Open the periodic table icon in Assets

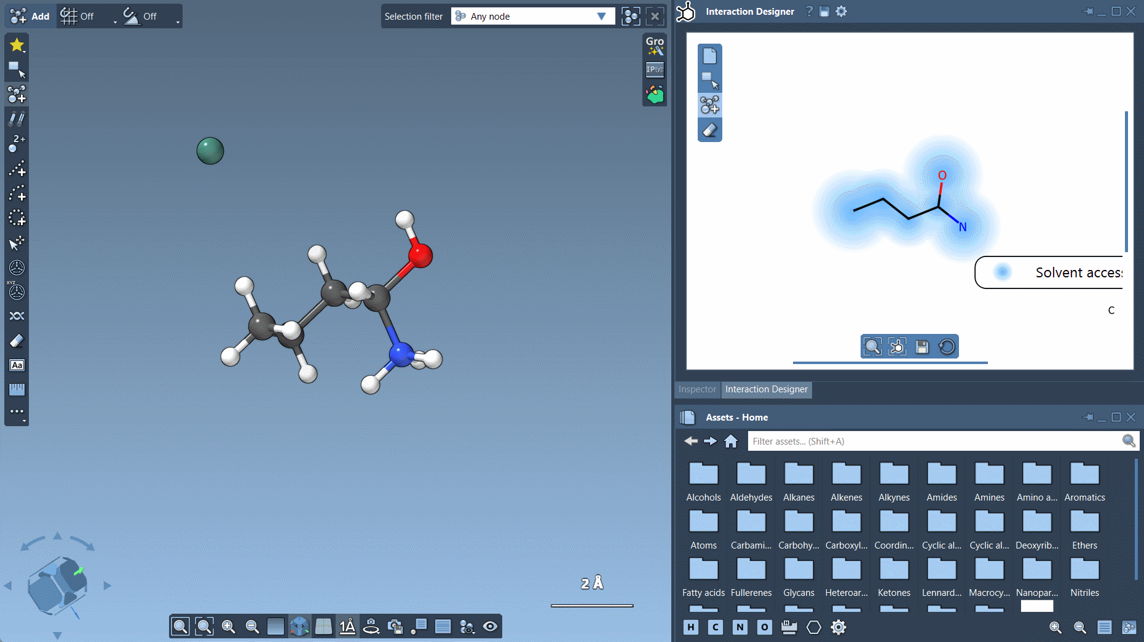(x=789, y=627)
